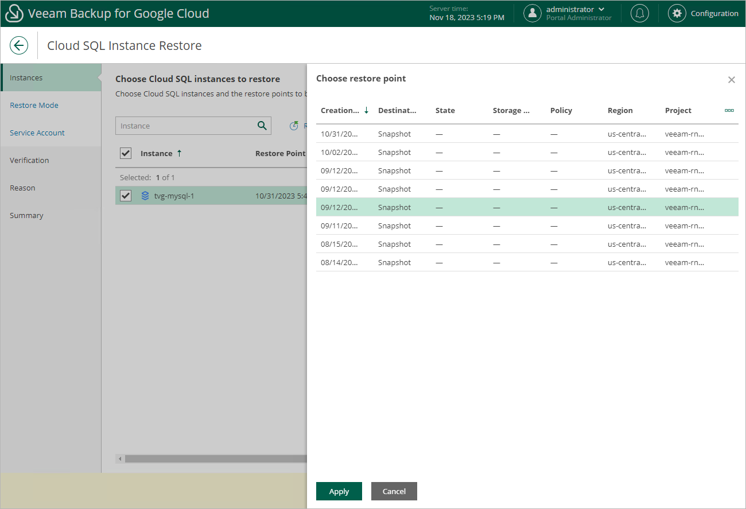This screenshot has width=746, height=509.
Task: Click the Apply button
Action: 339,491
